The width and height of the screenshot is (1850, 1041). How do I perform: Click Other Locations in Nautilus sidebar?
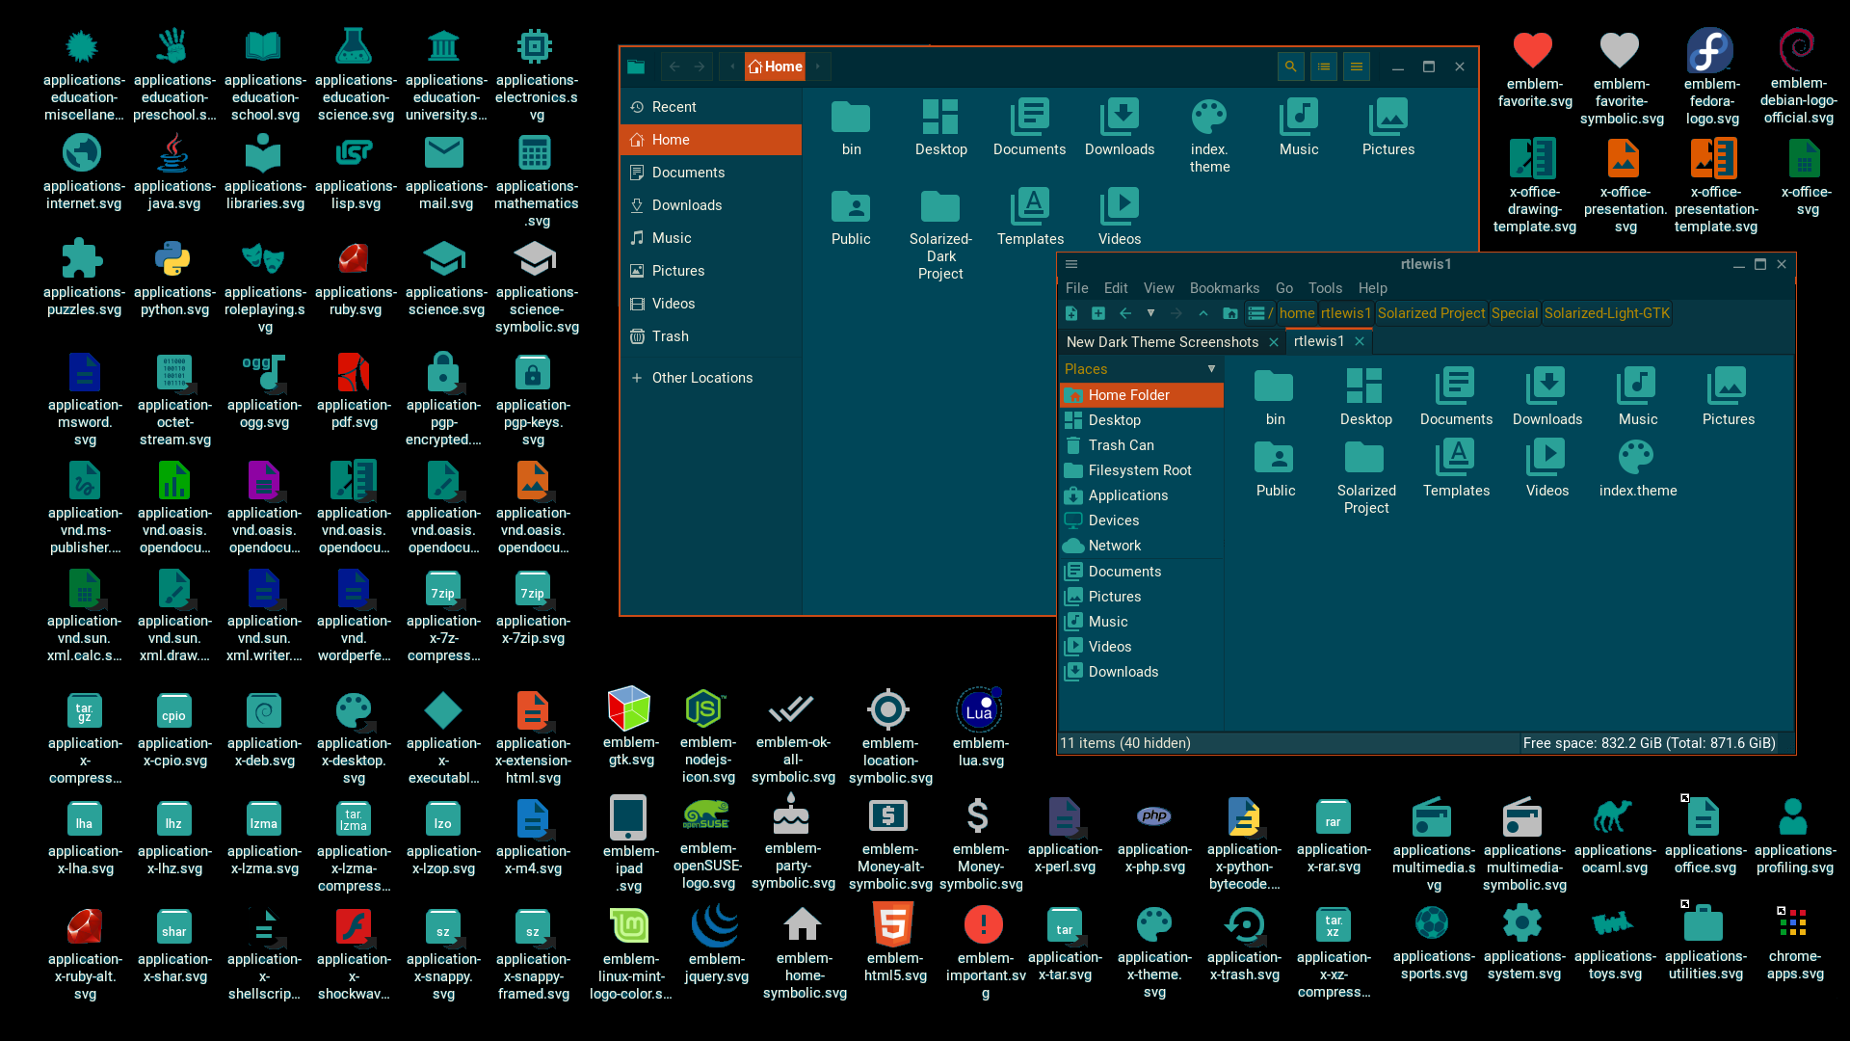(x=711, y=378)
